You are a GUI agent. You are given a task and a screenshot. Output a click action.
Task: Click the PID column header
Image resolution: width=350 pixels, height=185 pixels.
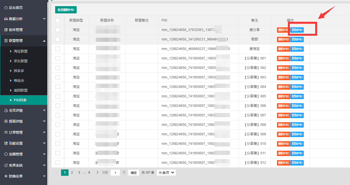click(x=198, y=20)
